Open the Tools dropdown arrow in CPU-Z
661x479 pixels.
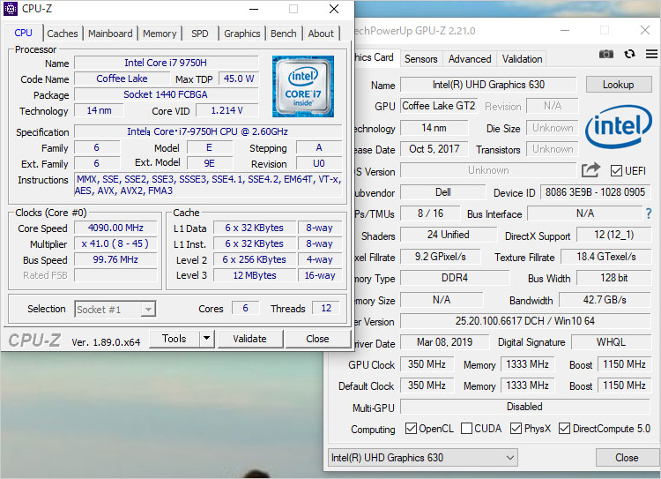pyautogui.click(x=206, y=339)
